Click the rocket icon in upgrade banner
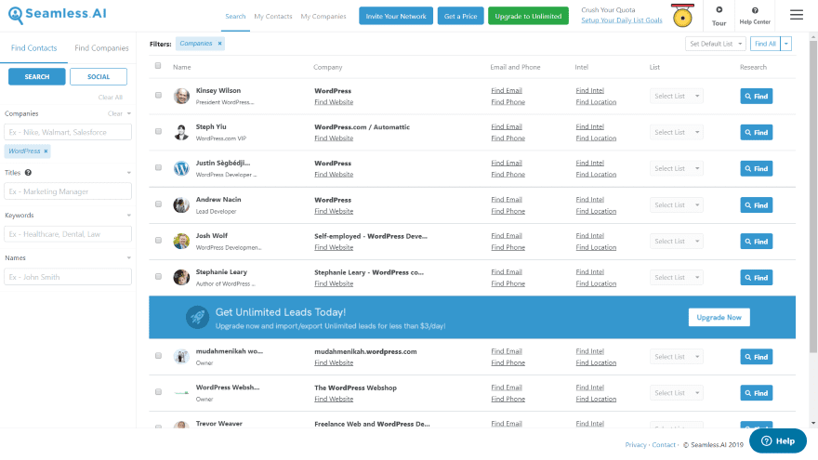 click(x=197, y=317)
